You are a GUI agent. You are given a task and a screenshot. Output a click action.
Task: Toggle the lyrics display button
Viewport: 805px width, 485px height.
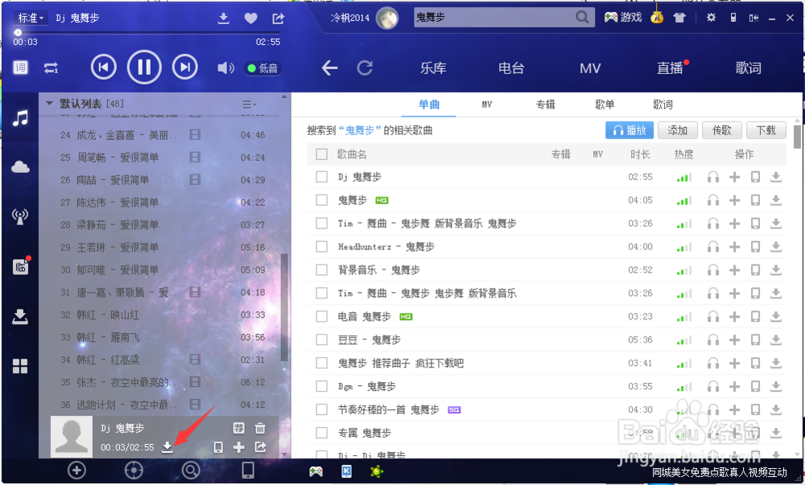[21, 68]
